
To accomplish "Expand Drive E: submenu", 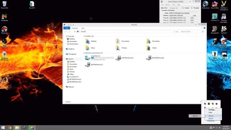I will 213,116.
